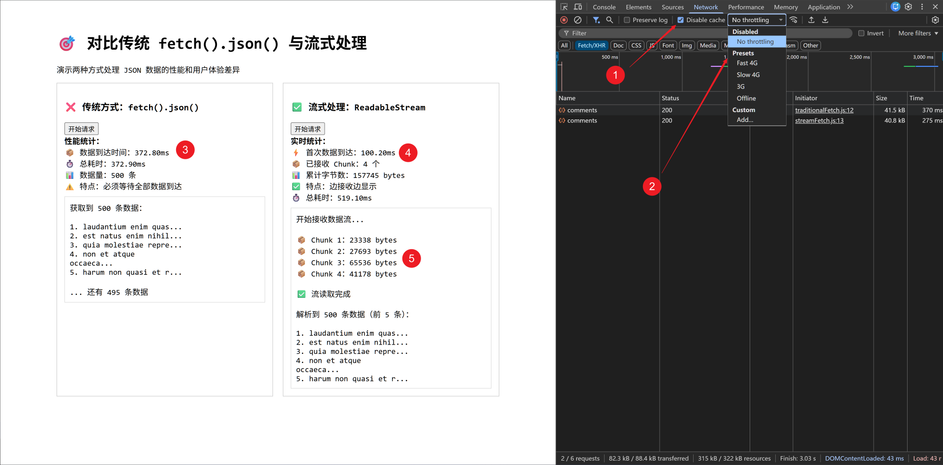Open streamFetch.js:13 initiator link
Screen dimensions: 943x465
819,121
